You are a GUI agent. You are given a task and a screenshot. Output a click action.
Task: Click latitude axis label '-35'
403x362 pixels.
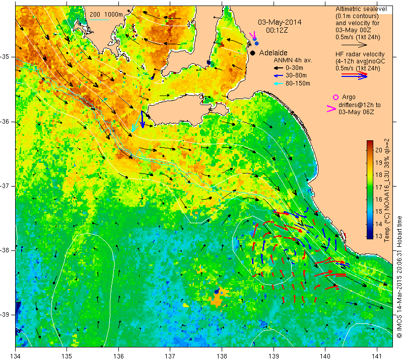(x=5, y=57)
